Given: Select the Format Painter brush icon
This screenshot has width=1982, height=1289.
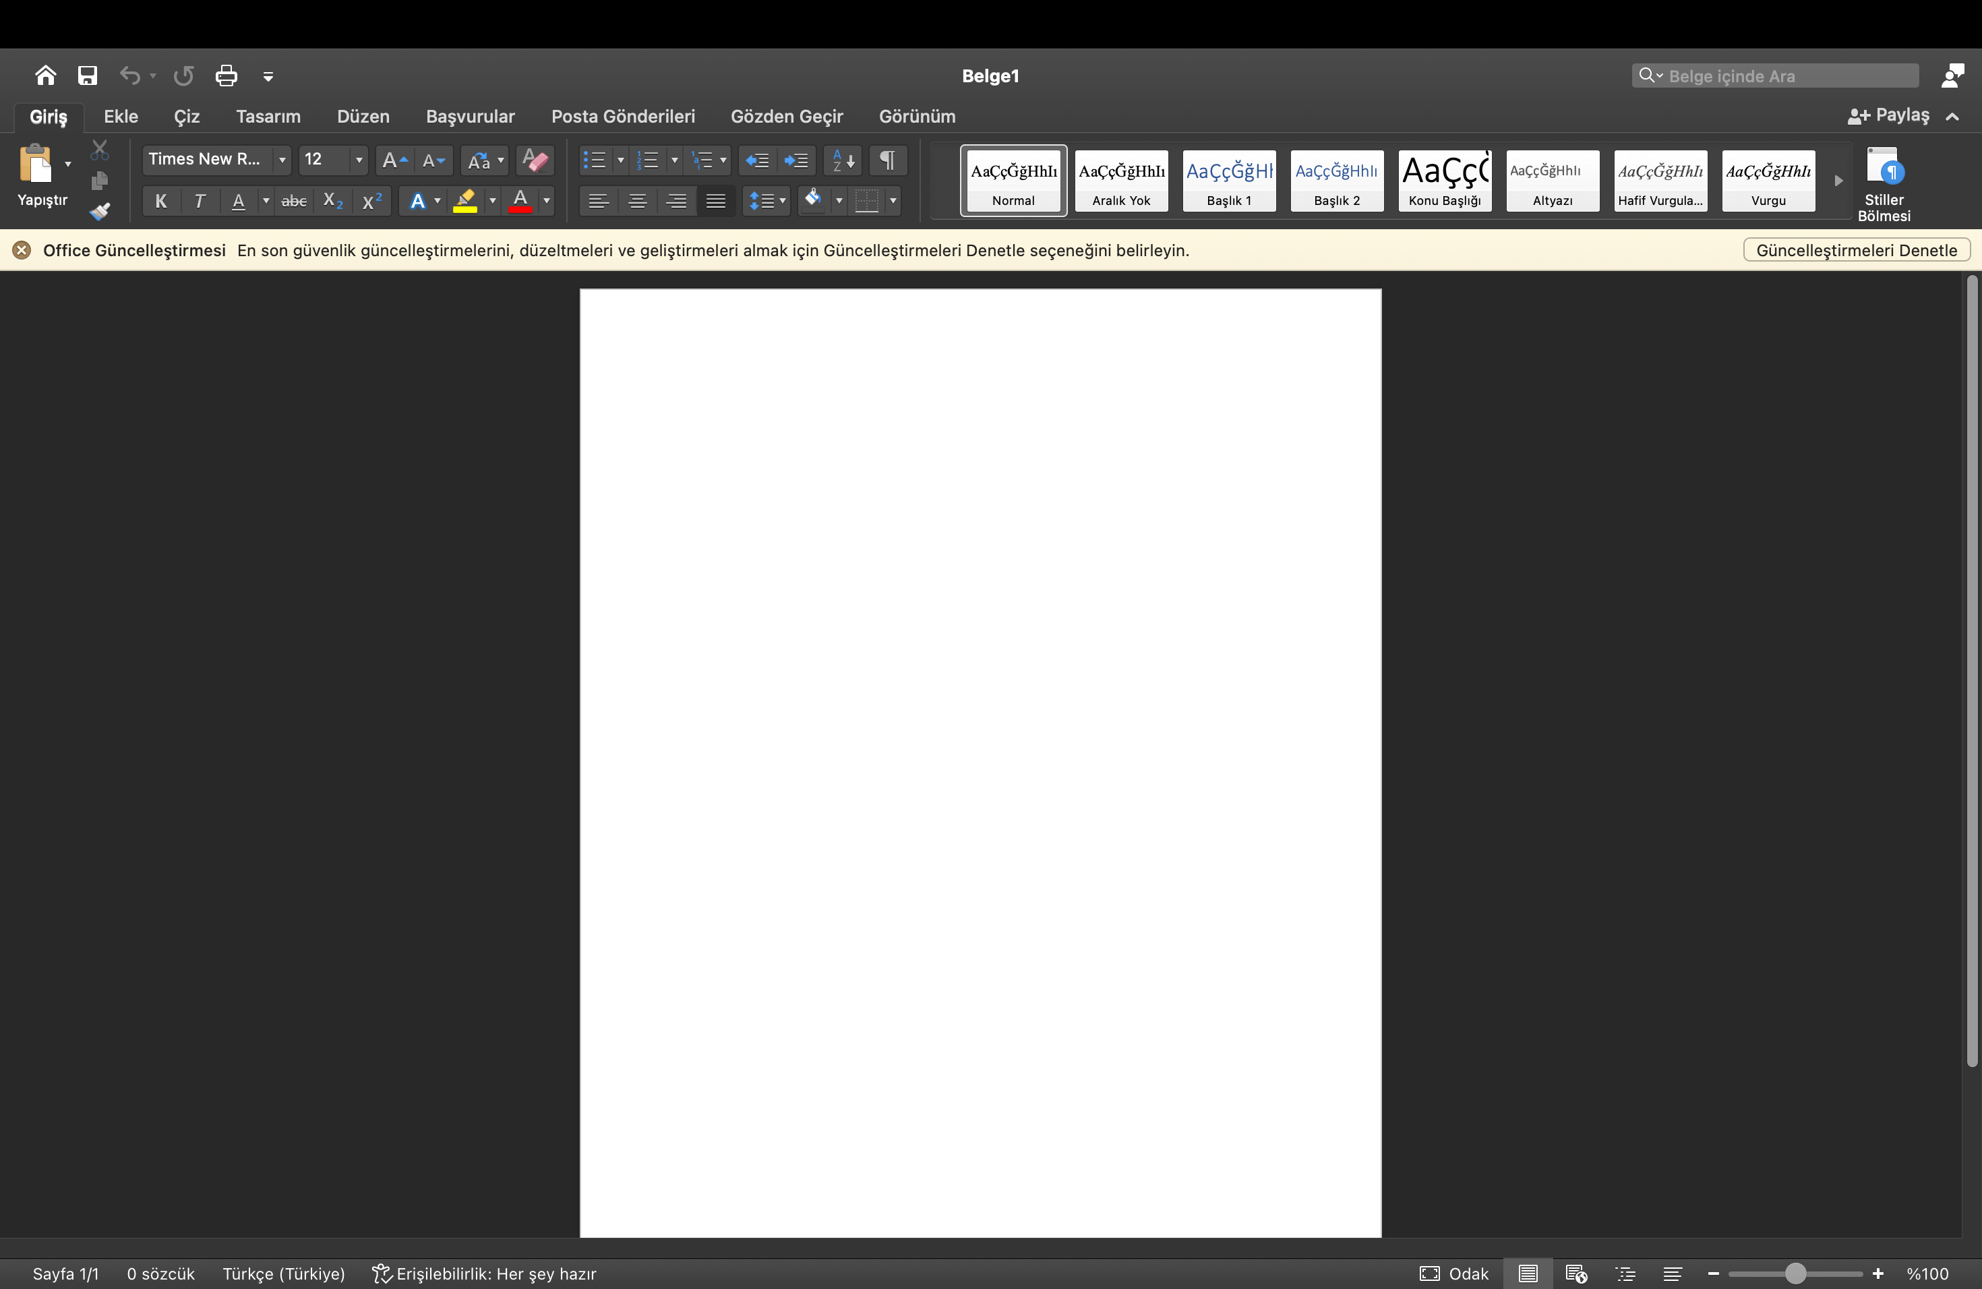Looking at the screenshot, I should click(x=100, y=212).
